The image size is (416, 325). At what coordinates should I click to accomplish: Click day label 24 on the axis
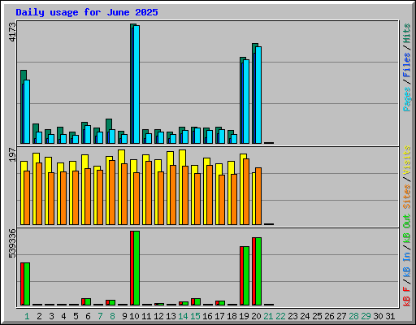(x=305, y=316)
